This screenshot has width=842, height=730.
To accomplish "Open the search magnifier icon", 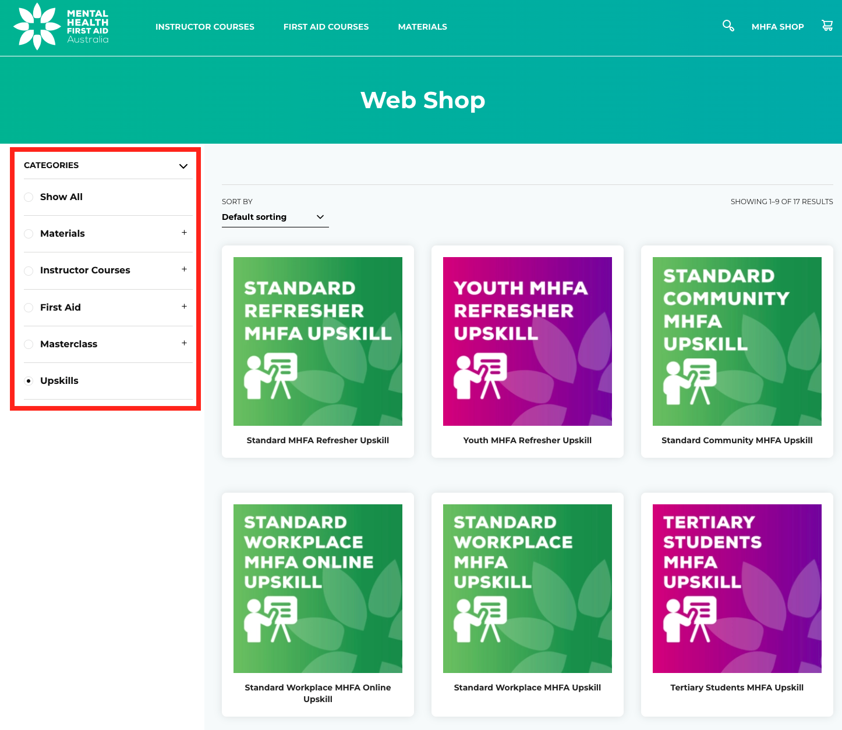I will 728,26.
